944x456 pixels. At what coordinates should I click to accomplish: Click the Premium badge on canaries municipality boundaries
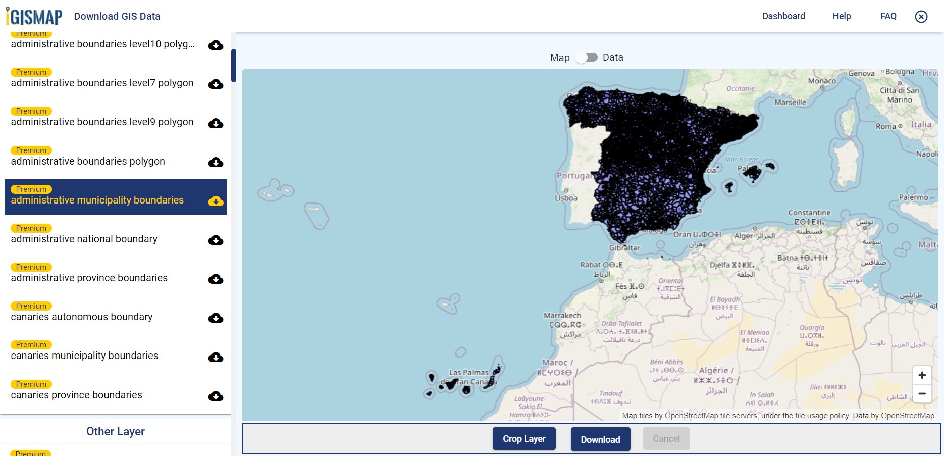tap(31, 344)
